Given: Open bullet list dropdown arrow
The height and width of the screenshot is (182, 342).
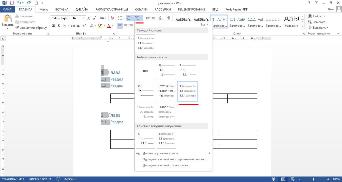Looking at the screenshot, I should click(x=124, y=18).
